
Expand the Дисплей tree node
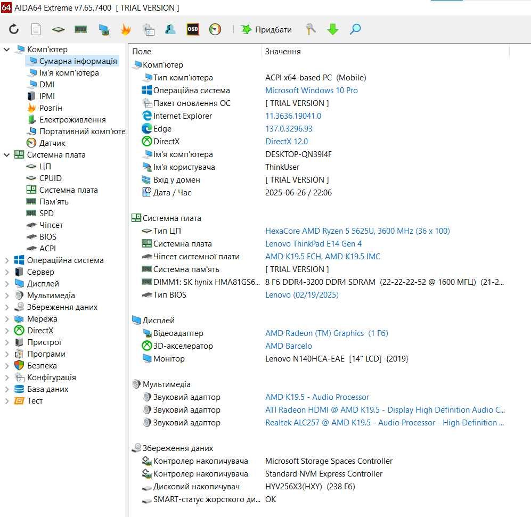pyautogui.click(x=7, y=284)
